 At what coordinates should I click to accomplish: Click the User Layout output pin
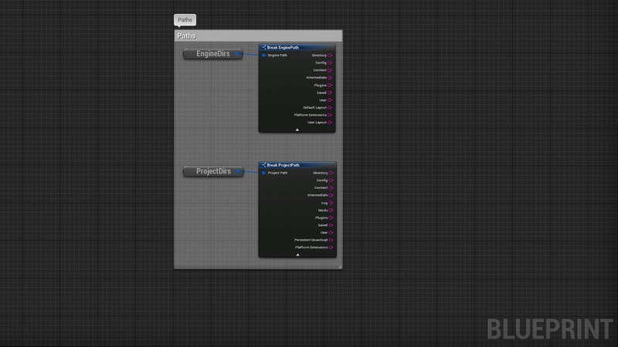pos(331,123)
